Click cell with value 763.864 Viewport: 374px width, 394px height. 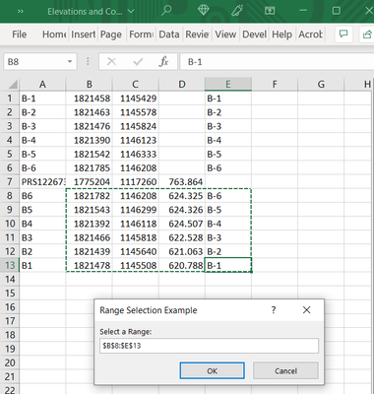pyautogui.click(x=182, y=182)
